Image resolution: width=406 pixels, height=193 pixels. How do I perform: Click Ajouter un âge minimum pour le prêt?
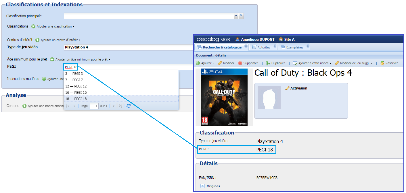click(80, 59)
